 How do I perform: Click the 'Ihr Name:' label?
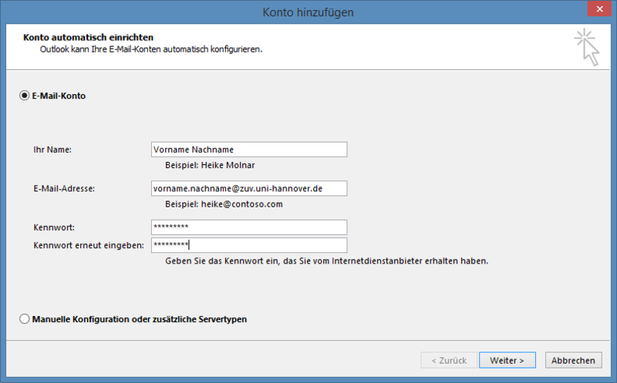[x=52, y=150]
